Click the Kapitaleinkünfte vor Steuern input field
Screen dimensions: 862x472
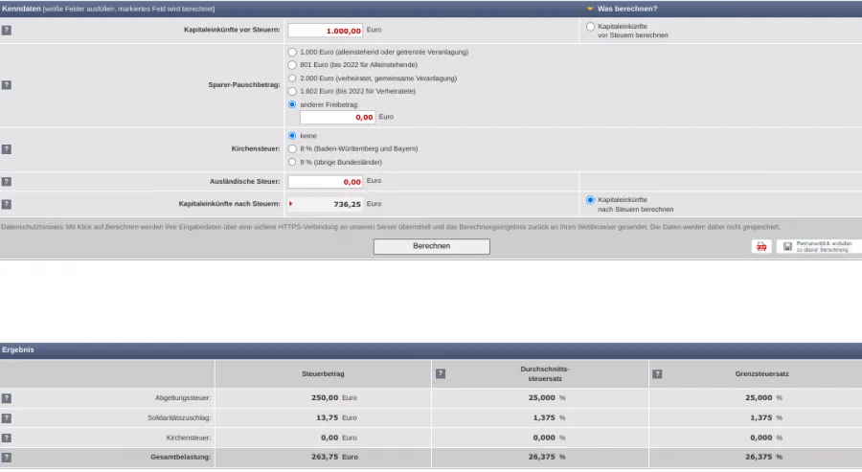(x=326, y=31)
